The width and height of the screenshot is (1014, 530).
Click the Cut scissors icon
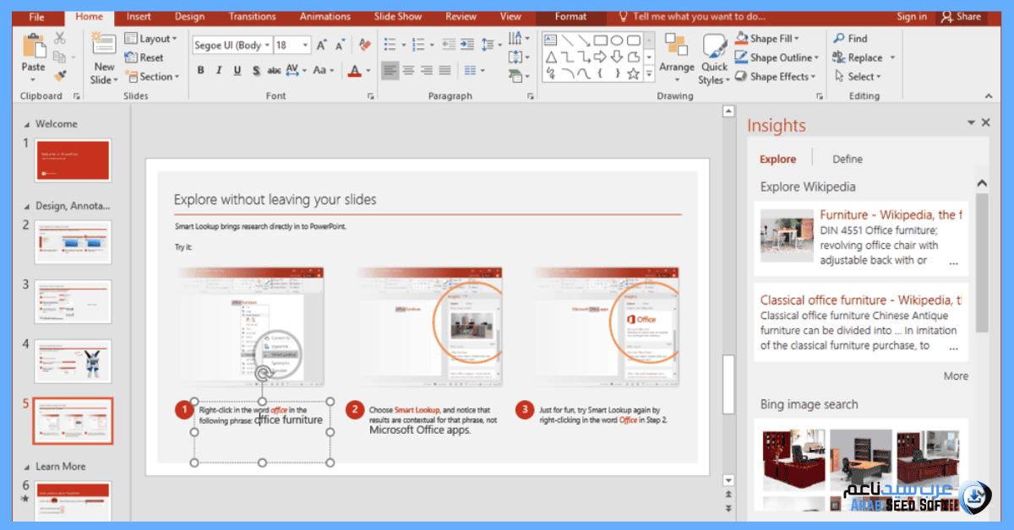click(x=59, y=38)
